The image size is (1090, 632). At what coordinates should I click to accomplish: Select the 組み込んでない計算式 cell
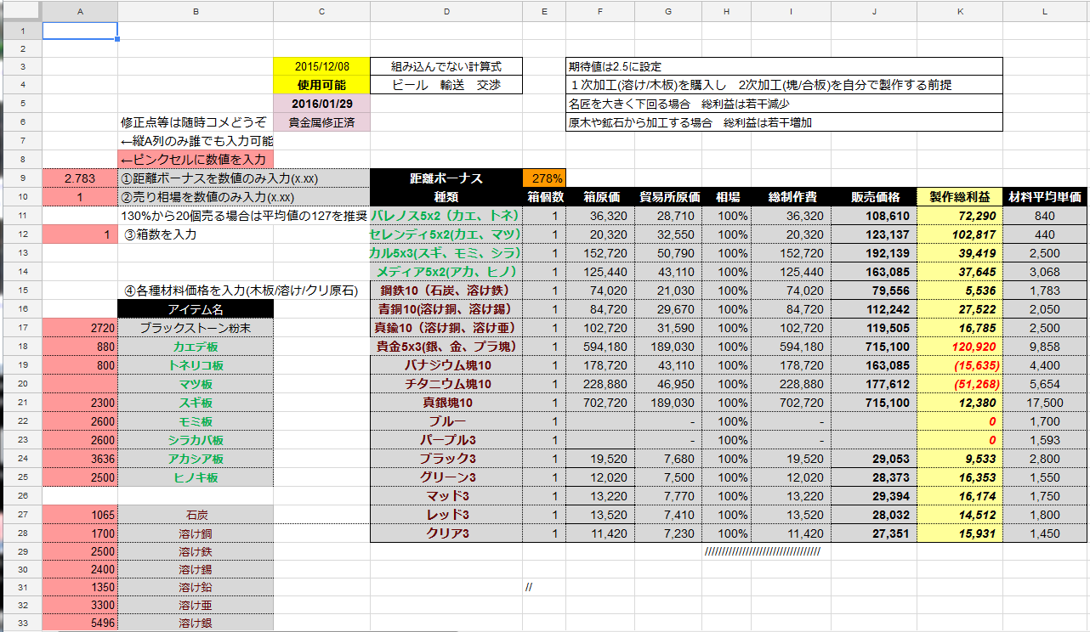point(446,66)
